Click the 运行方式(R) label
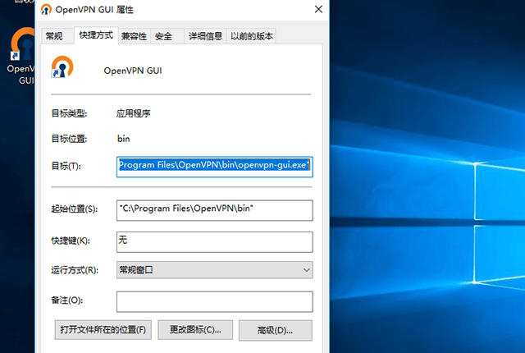This screenshot has width=525, height=353. click(75, 270)
